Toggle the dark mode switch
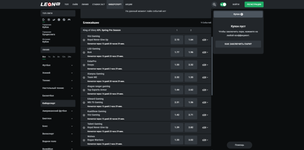 [x=223, y=4]
